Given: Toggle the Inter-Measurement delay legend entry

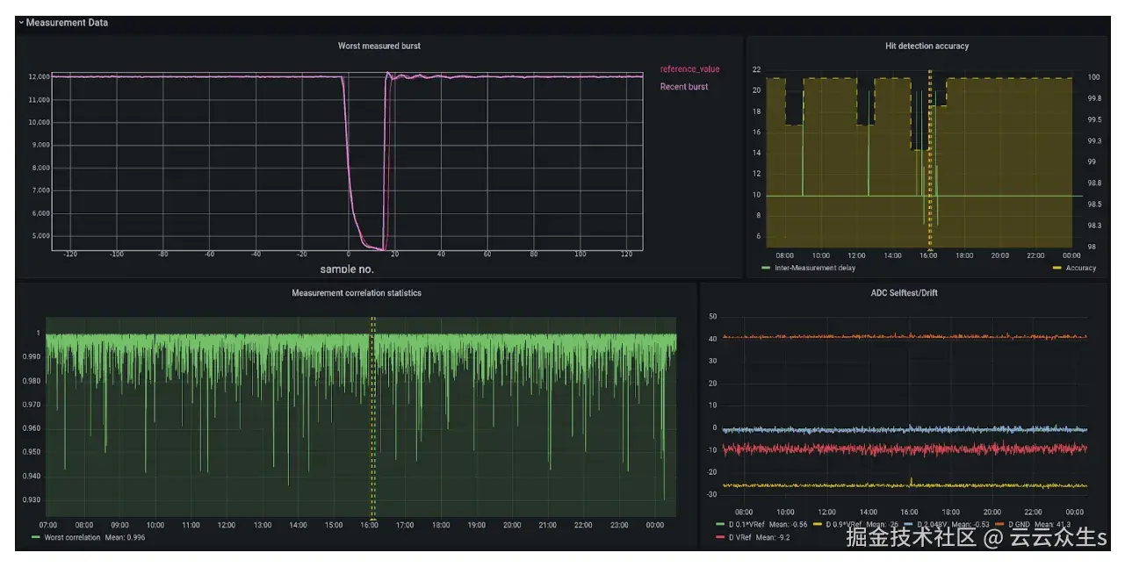Looking at the screenshot, I should click(x=814, y=268).
